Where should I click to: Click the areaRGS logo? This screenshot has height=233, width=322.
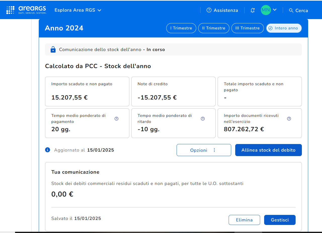pyautogui.click(x=26, y=10)
